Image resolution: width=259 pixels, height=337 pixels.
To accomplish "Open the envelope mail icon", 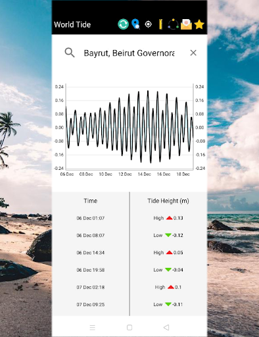I will point(186,24).
